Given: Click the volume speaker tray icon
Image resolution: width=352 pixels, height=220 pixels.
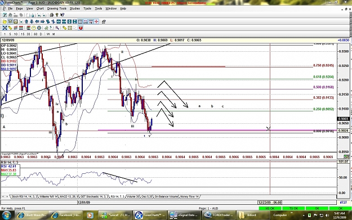Looking at the screenshot, I should [327, 215].
